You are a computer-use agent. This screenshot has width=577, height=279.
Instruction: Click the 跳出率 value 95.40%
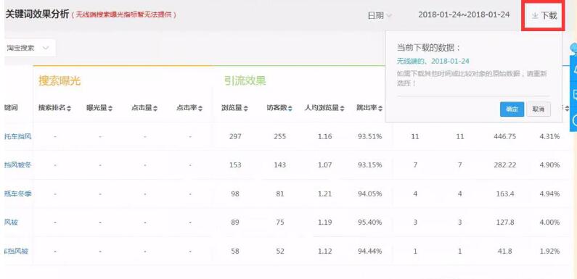coord(370,222)
